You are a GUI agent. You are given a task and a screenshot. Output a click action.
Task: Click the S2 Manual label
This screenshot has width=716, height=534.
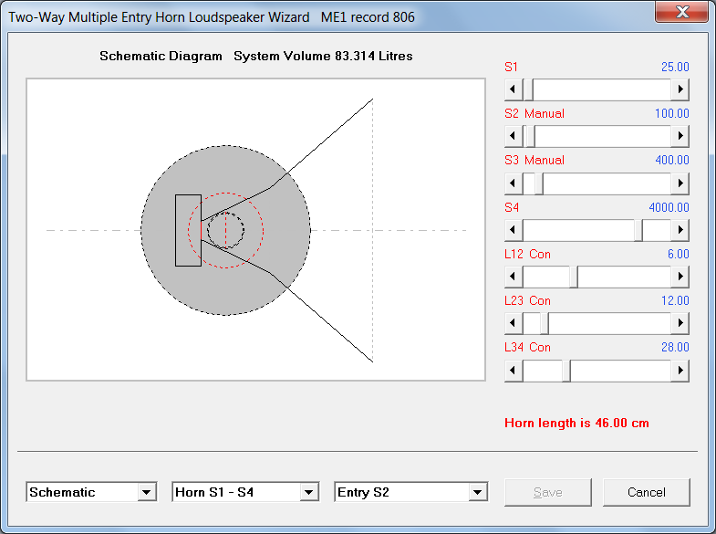click(x=534, y=113)
